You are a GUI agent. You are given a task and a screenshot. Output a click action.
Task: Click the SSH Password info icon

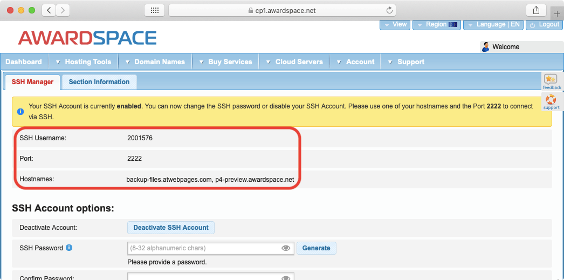pyautogui.click(x=69, y=248)
